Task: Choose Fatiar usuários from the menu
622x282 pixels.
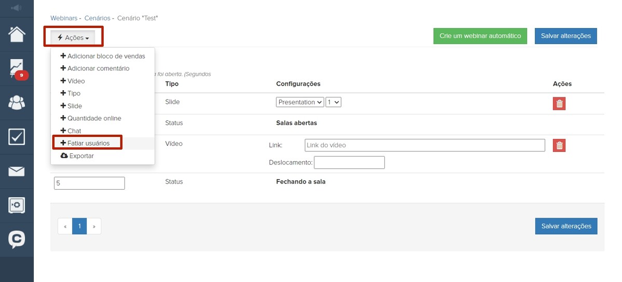Action: point(88,143)
